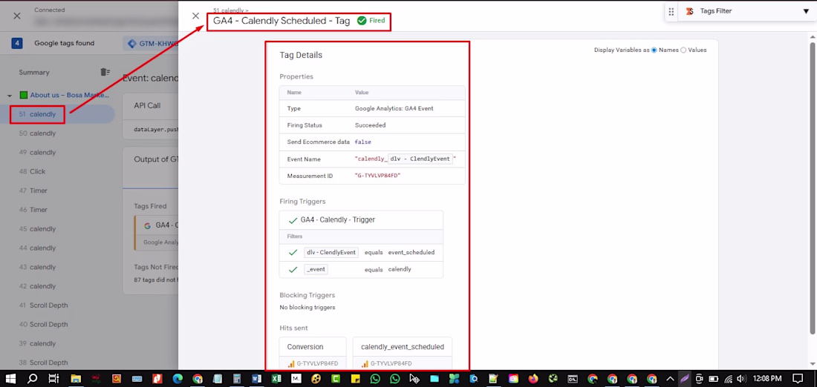The height and width of the screenshot is (387, 817).
Task: Select event 46 Timer
Action: click(33, 210)
